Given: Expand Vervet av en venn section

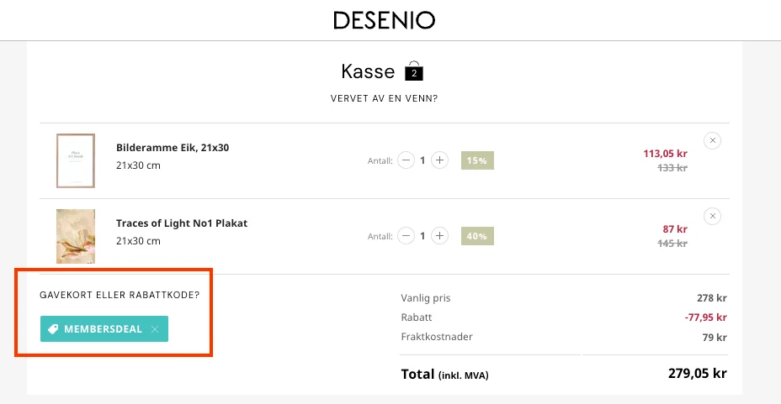Looking at the screenshot, I should (384, 98).
